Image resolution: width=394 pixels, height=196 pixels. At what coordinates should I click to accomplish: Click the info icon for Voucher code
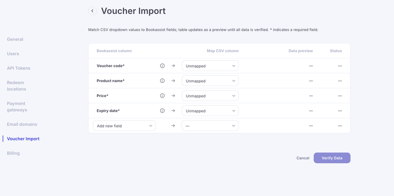click(162, 66)
